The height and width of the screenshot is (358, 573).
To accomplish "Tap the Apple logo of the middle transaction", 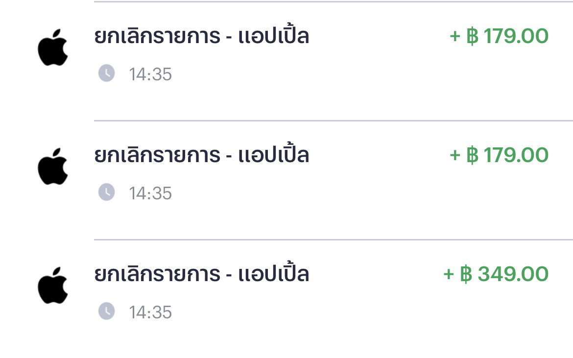I will 53,167.
